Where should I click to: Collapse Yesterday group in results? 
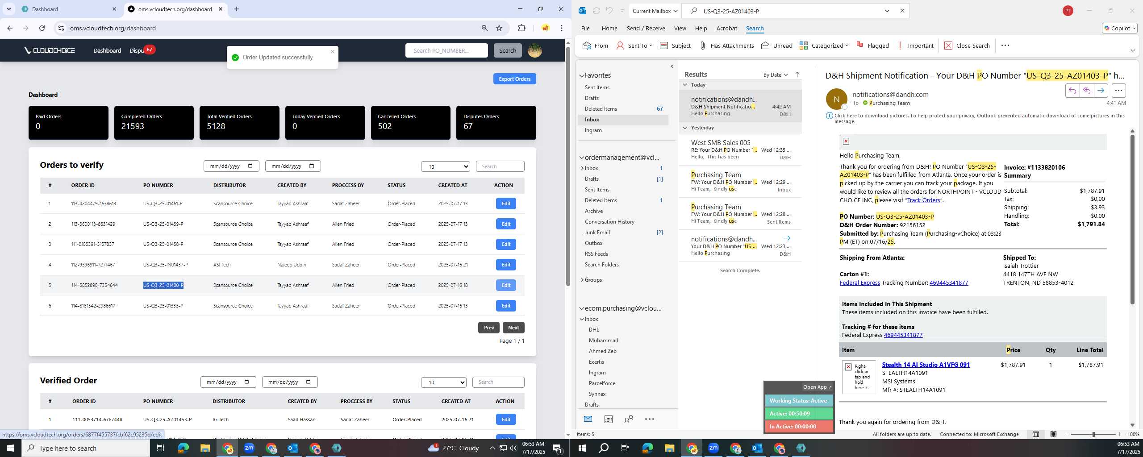[x=685, y=128]
